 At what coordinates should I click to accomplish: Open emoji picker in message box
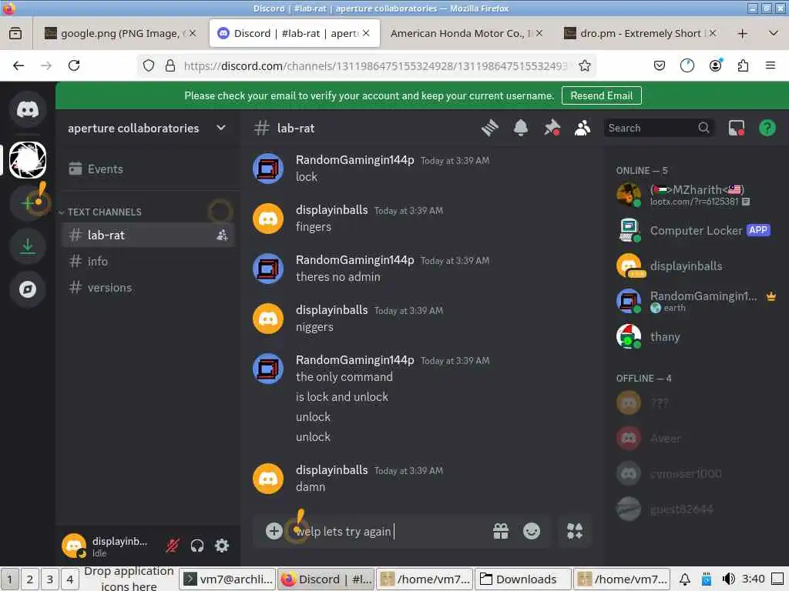pos(532,531)
